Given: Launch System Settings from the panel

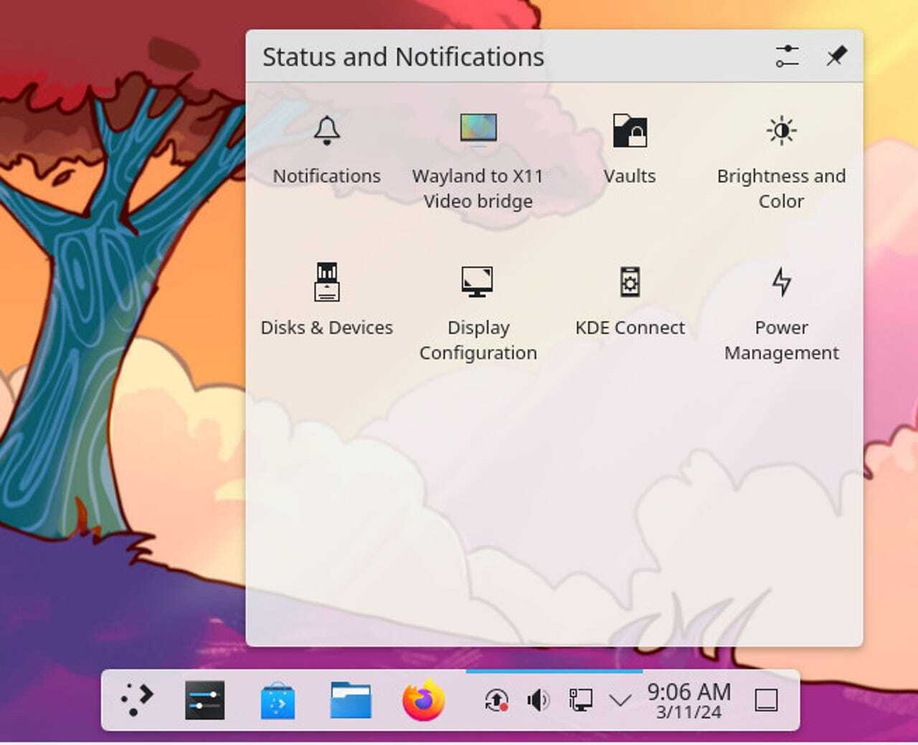Looking at the screenshot, I should tap(204, 700).
